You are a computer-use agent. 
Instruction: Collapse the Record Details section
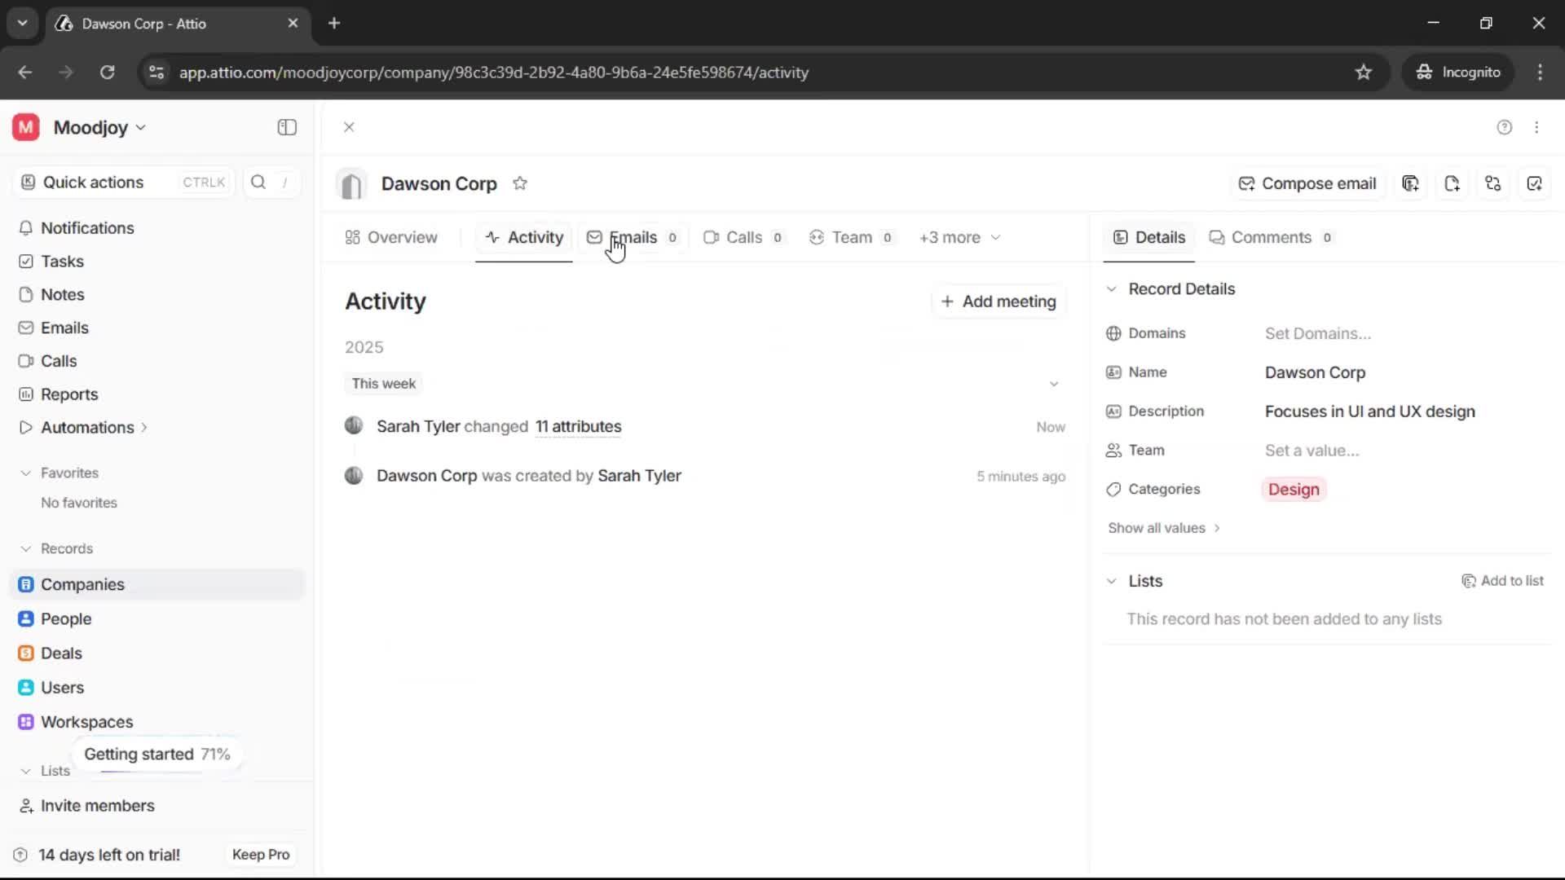1112,288
